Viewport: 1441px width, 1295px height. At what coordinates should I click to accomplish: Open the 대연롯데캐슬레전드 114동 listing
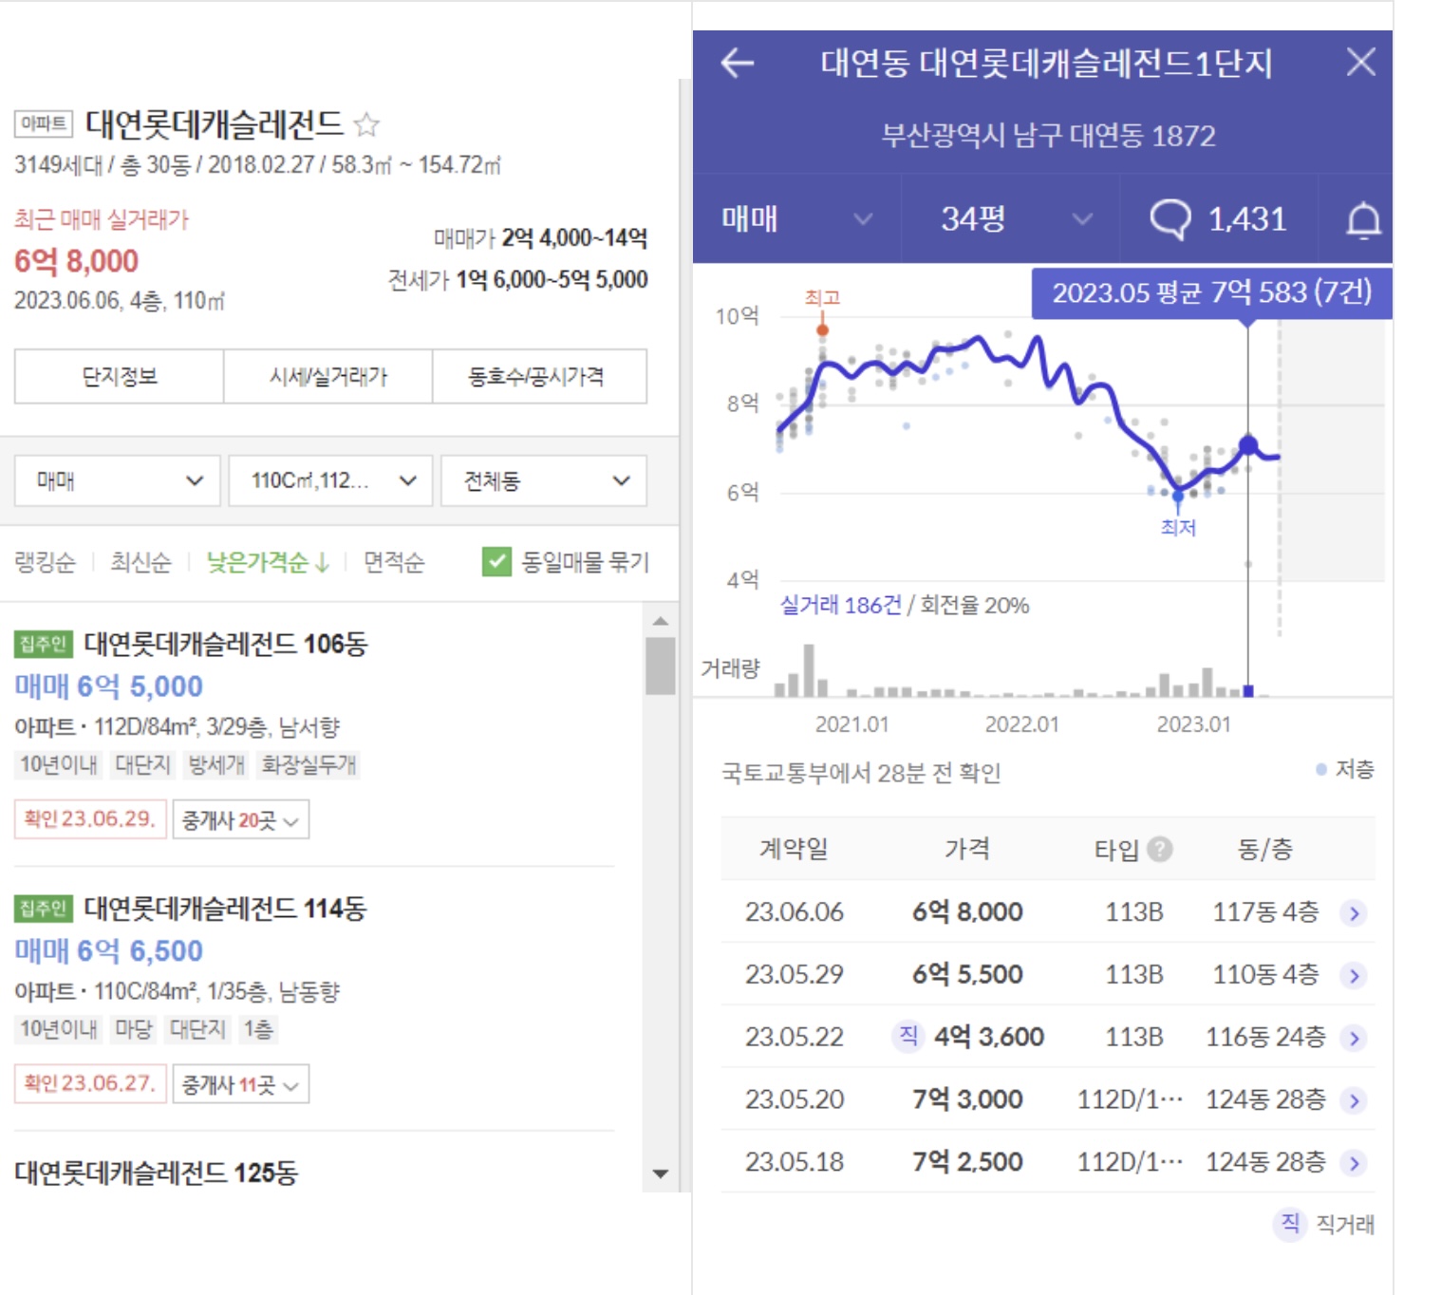(226, 909)
